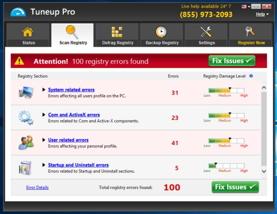The image size is (277, 214).
Task: Click 'Errors related to Com and Active-X components.'
Action: [x=93, y=121]
